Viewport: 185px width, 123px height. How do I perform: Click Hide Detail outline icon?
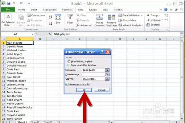[x=166, y=20]
